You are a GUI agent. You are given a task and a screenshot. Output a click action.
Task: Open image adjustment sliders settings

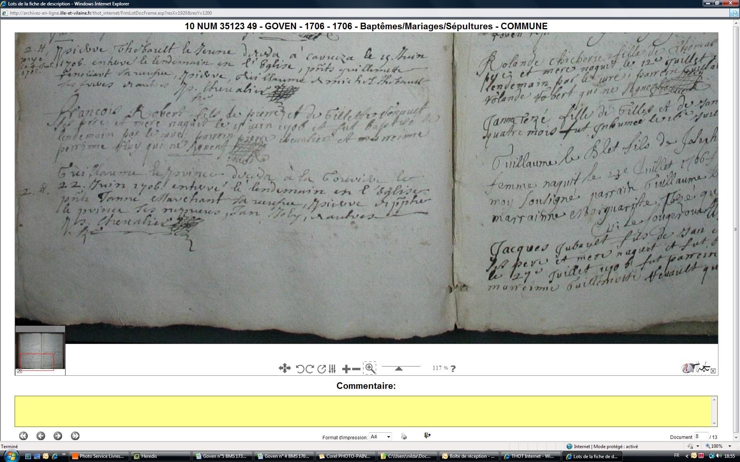click(333, 369)
